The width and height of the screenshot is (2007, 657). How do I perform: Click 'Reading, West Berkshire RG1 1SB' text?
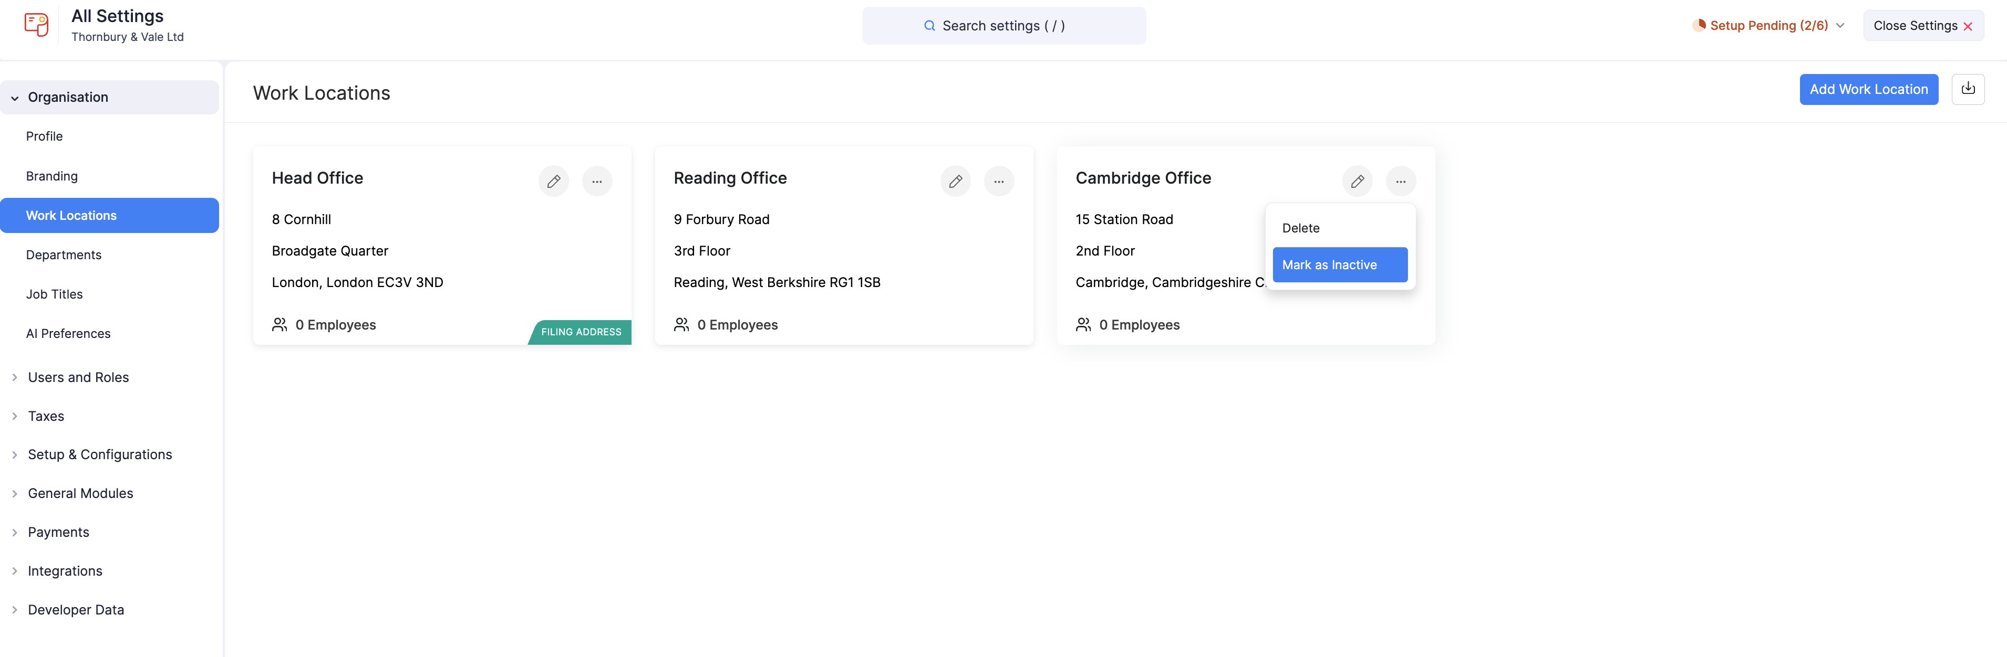coord(777,282)
